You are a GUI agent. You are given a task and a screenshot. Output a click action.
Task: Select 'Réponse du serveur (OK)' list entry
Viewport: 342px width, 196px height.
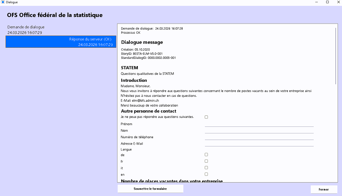pyautogui.click(x=61, y=42)
